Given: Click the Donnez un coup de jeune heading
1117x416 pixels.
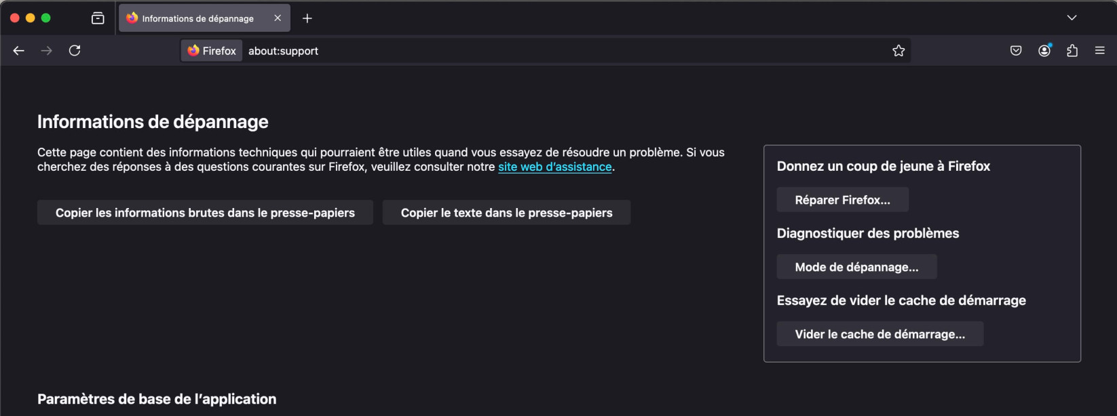Looking at the screenshot, I should [x=883, y=166].
